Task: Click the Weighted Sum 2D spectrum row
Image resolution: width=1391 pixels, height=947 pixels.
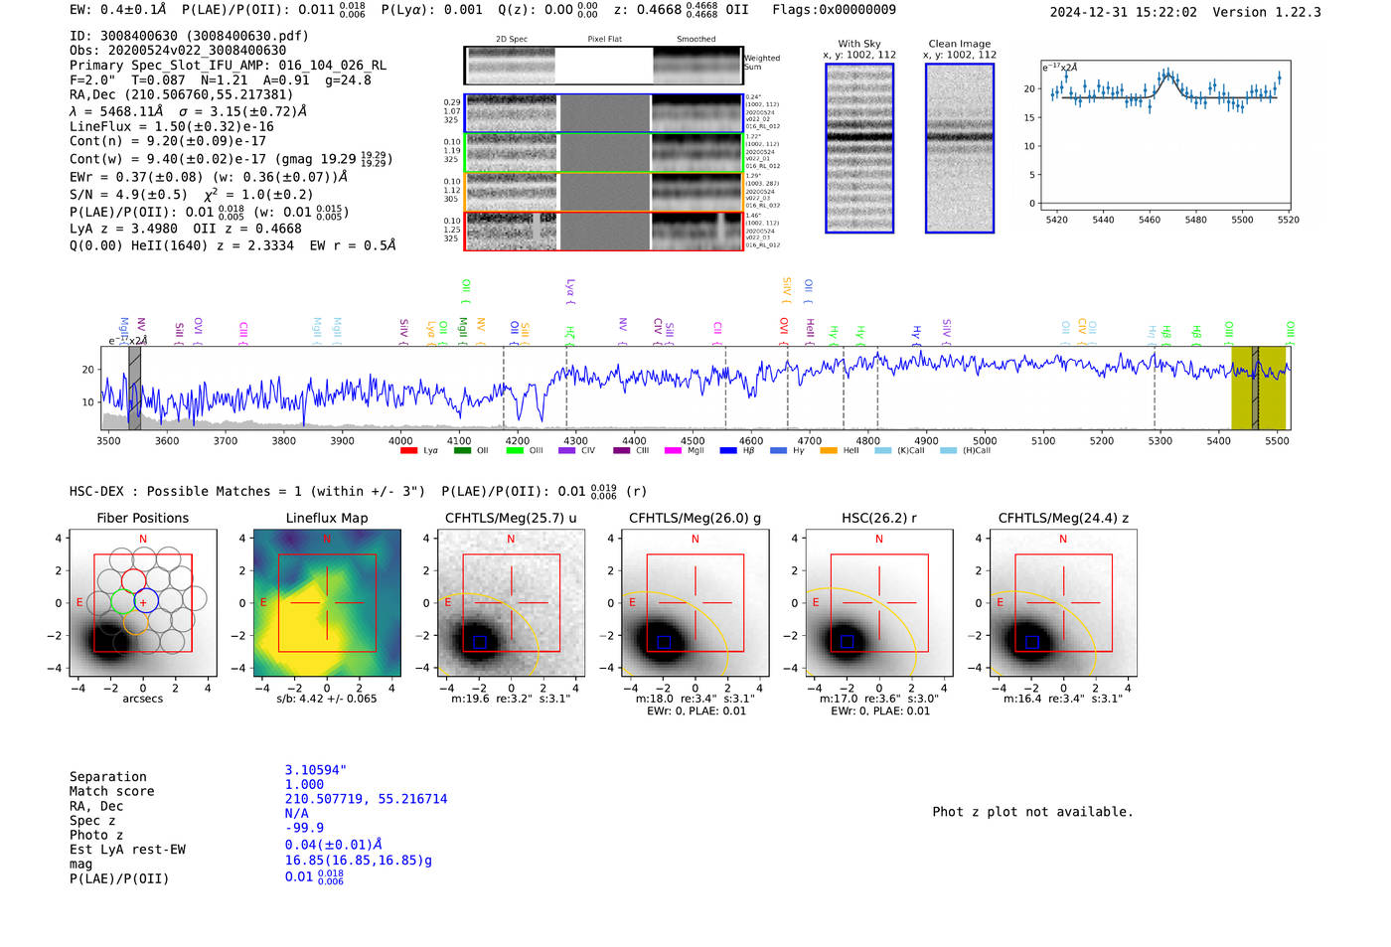Action: pyautogui.click(x=603, y=66)
